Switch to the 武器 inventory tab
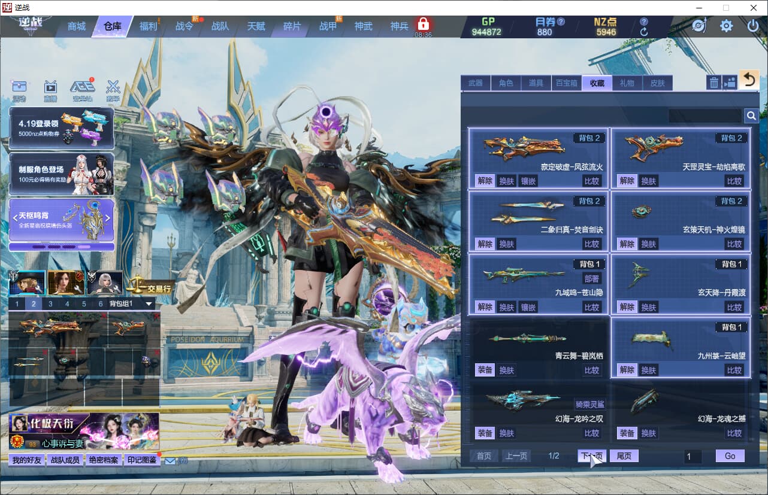This screenshot has width=768, height=495. [476, 83]
